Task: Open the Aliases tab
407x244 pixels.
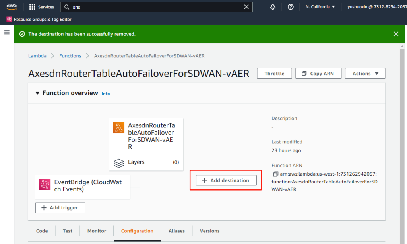Action: click(176, 231)
